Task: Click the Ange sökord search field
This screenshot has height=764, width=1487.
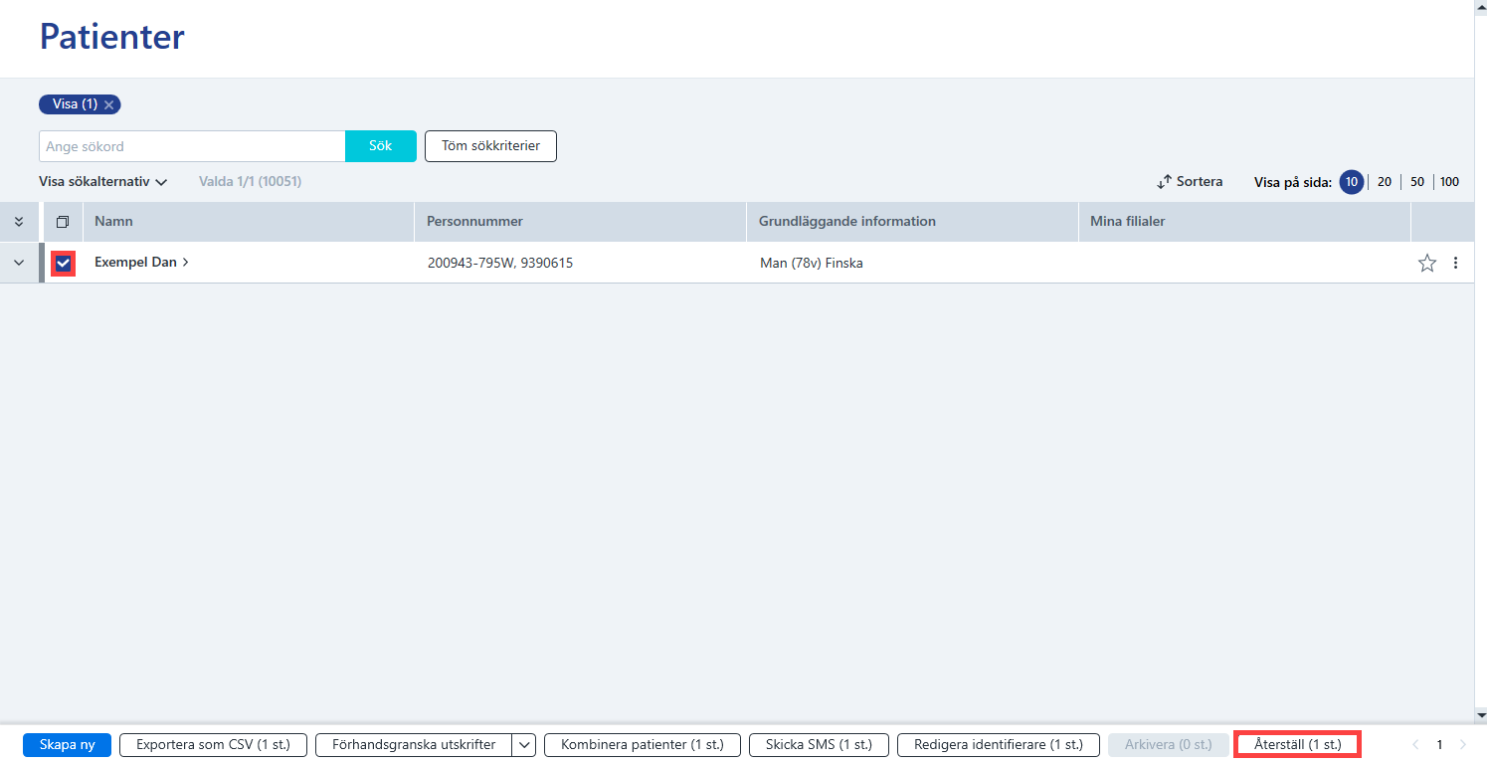Action: 192,146
